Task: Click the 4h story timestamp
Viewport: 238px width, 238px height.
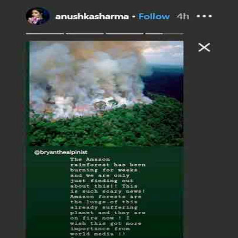Action: tap(183, 16)
